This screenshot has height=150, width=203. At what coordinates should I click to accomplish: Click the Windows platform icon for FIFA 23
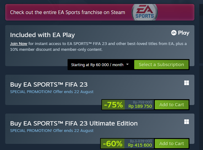(x=186, y=83)
